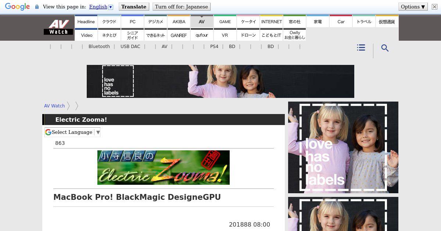Open the ネタとぴ tab
The height and width of the screenshot is (231, 441).
[x=109, y=35]
